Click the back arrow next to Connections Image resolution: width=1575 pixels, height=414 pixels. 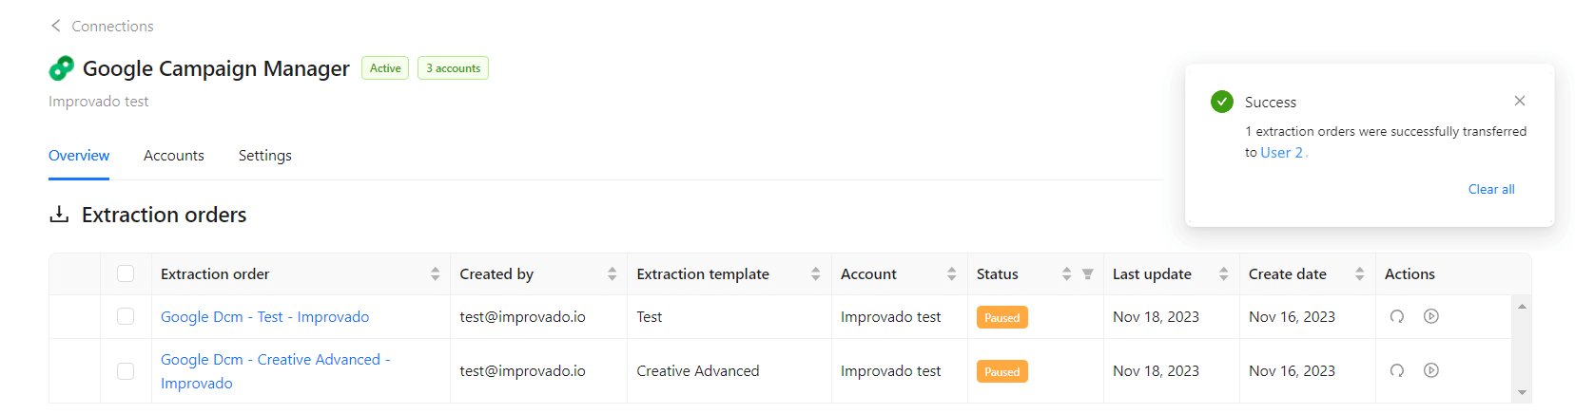coord(55,26)
